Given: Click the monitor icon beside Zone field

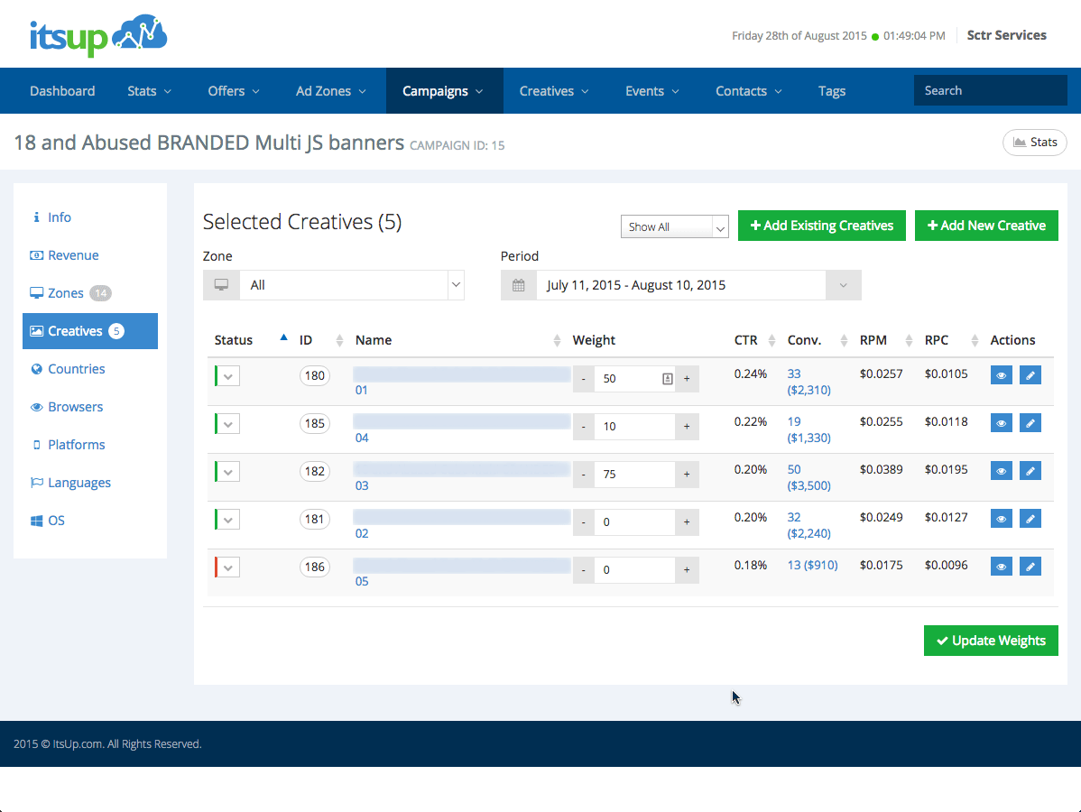Looking at the screenshot, I should 221,285.
